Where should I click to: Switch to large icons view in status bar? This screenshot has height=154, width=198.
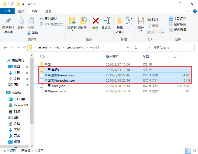[194, 151]
